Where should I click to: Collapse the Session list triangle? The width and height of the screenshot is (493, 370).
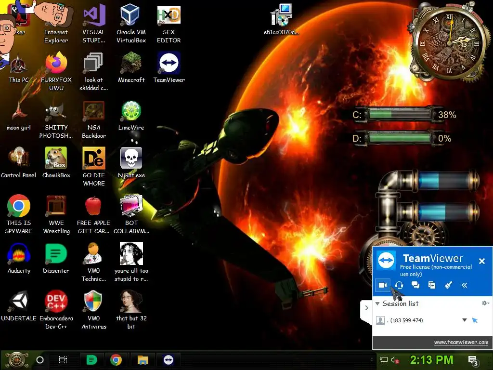377,304
